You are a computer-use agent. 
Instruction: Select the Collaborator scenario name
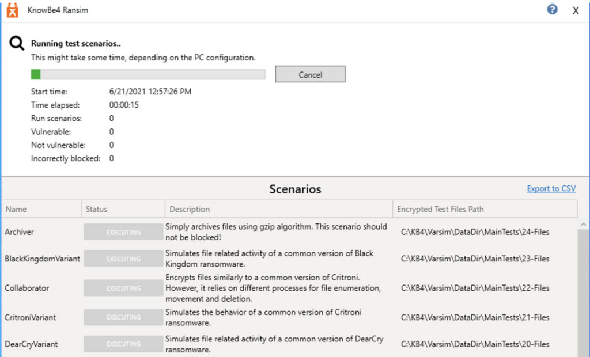27,288
